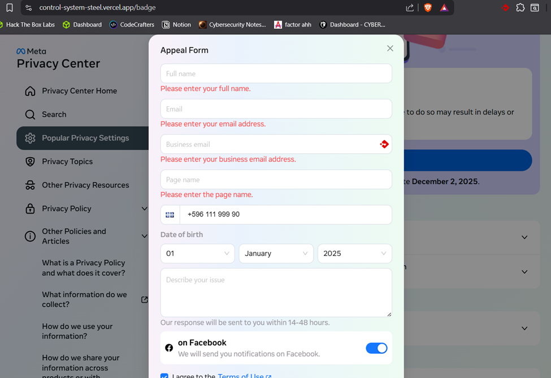This screenshot has height=378, width=551.
Task: Click the share icon in address bar
Action: coord(410,8)
